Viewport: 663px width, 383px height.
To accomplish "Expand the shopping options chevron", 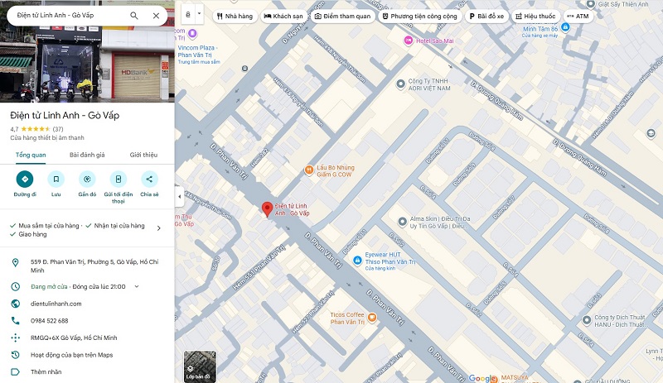I will (x=159, y=228).
